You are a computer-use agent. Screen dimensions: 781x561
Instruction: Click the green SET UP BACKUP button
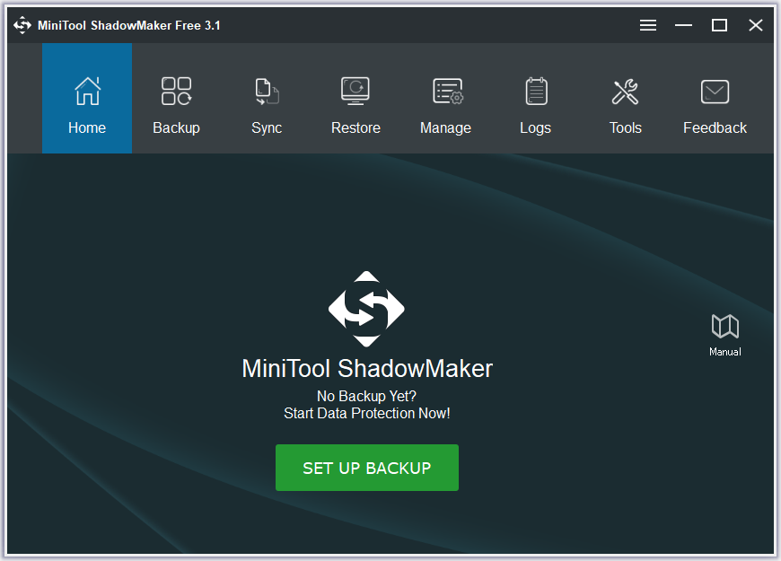click(x=367, y=468)
